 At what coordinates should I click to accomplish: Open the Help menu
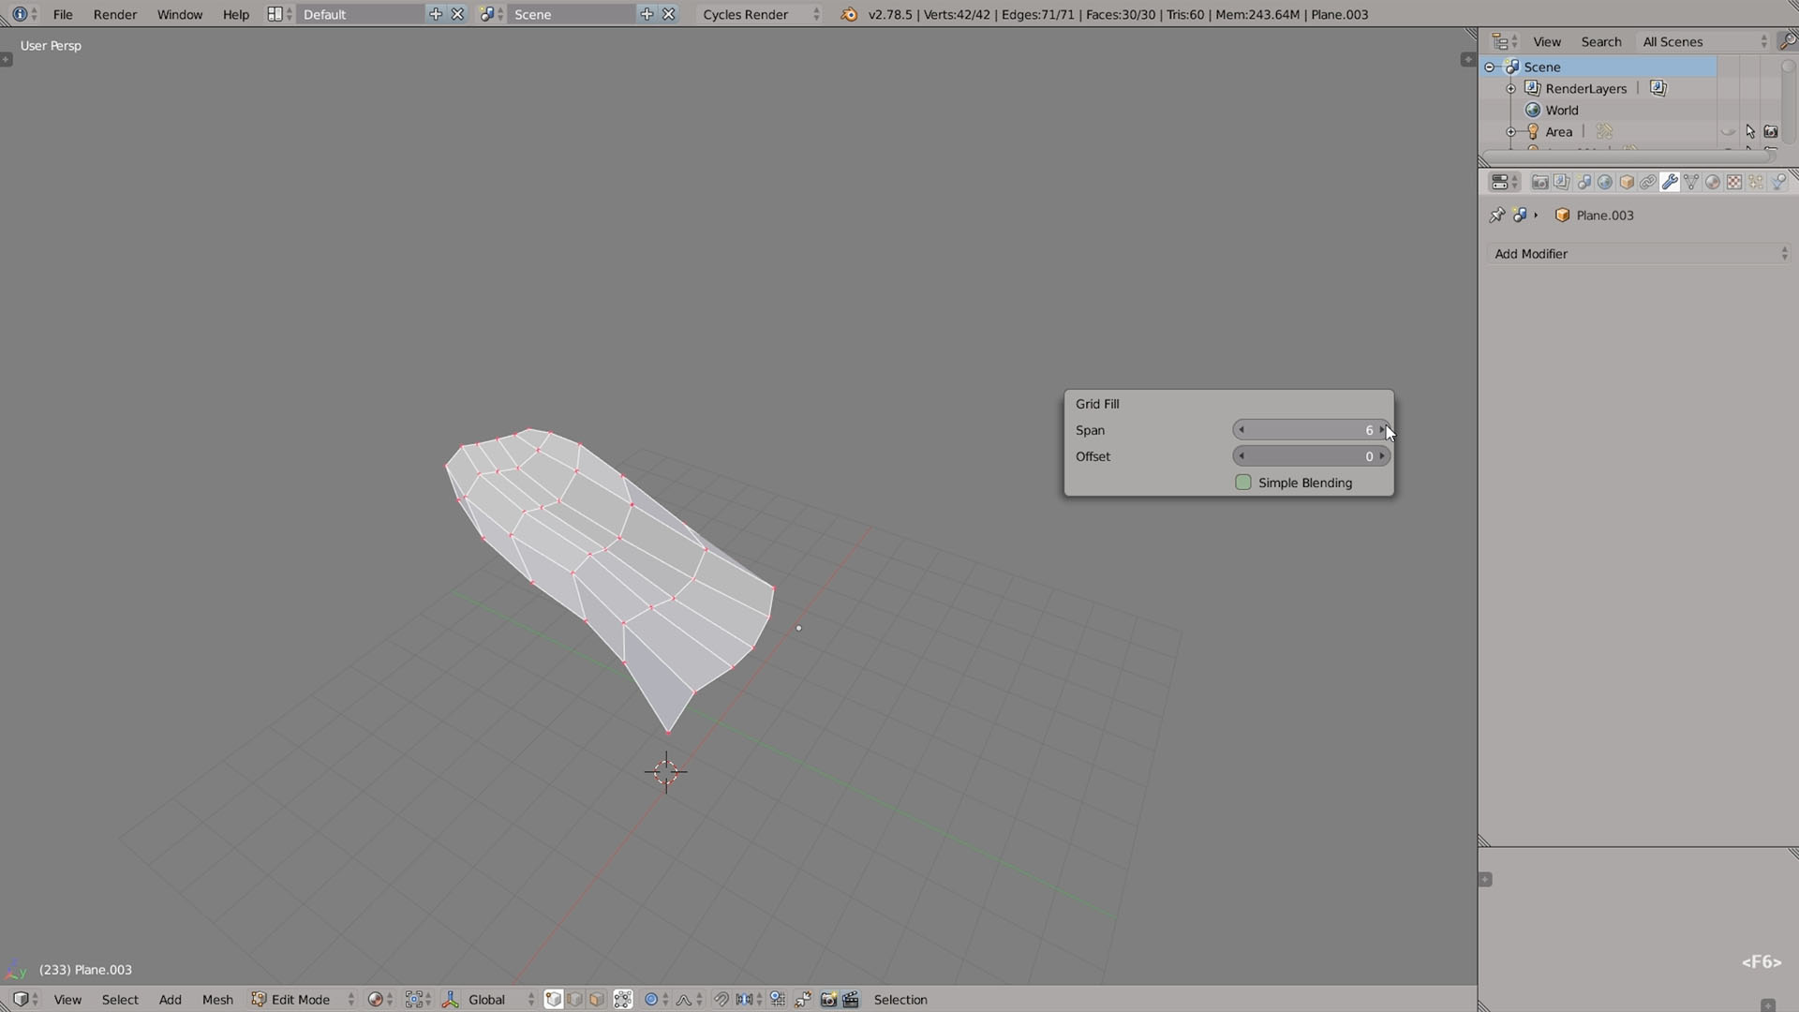tap(236, 14)
